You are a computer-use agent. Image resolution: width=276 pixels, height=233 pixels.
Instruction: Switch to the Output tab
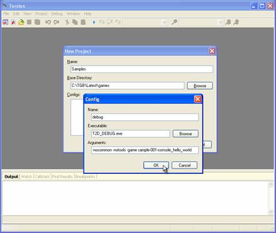coord(11,177)
